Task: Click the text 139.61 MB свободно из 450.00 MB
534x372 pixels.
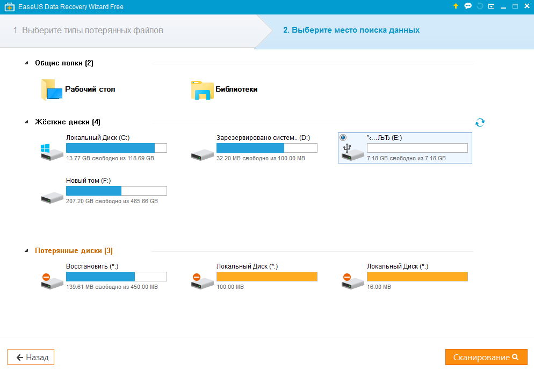Action: coord(112,287)
